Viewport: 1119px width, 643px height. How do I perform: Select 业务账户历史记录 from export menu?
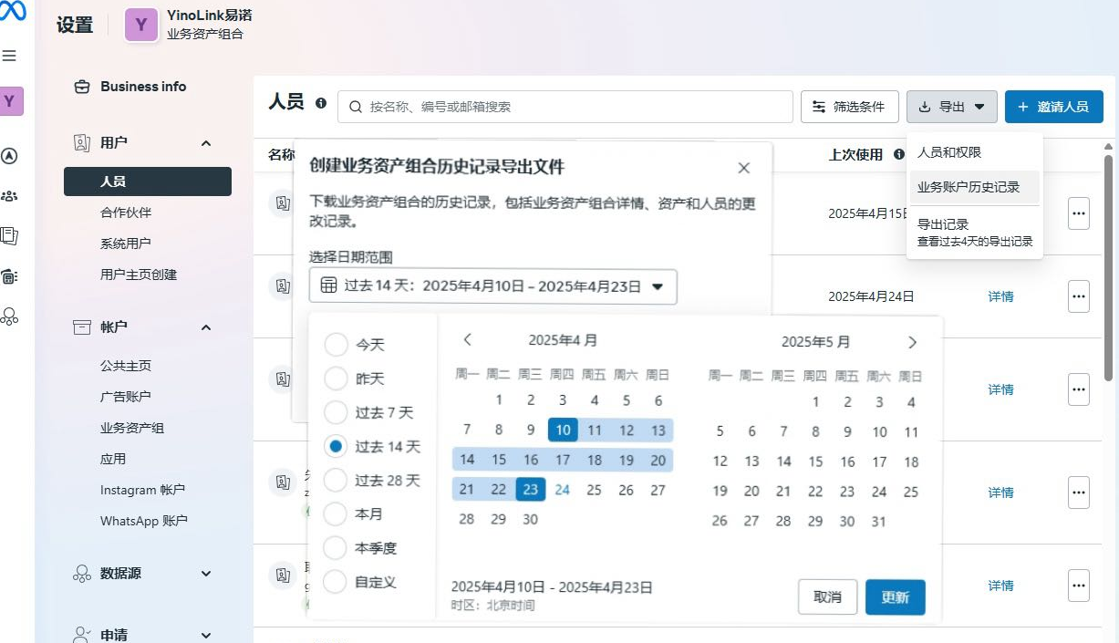coord(969,187)
